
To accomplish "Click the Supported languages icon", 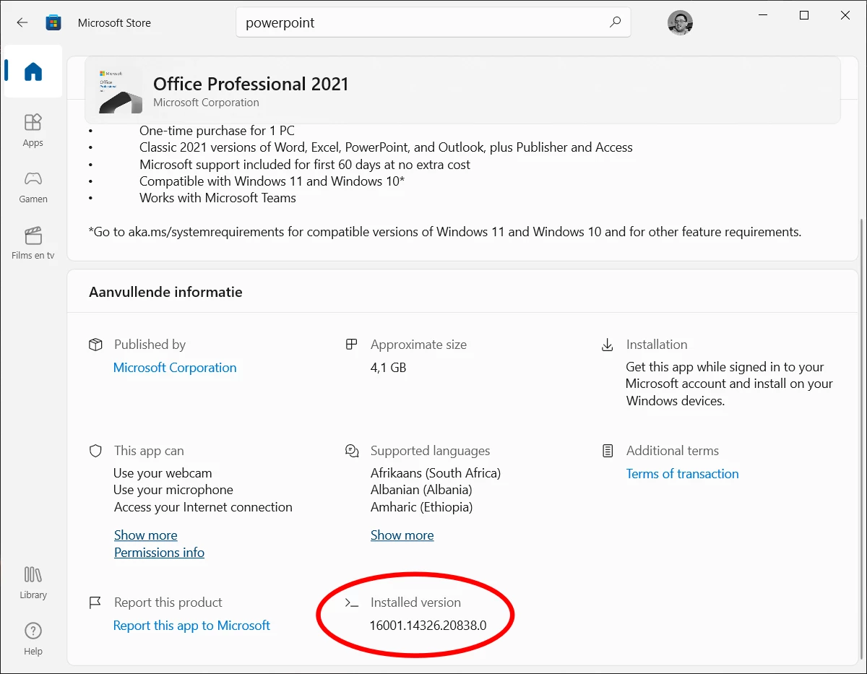I will pyautogui.click(x=352, y=451).
